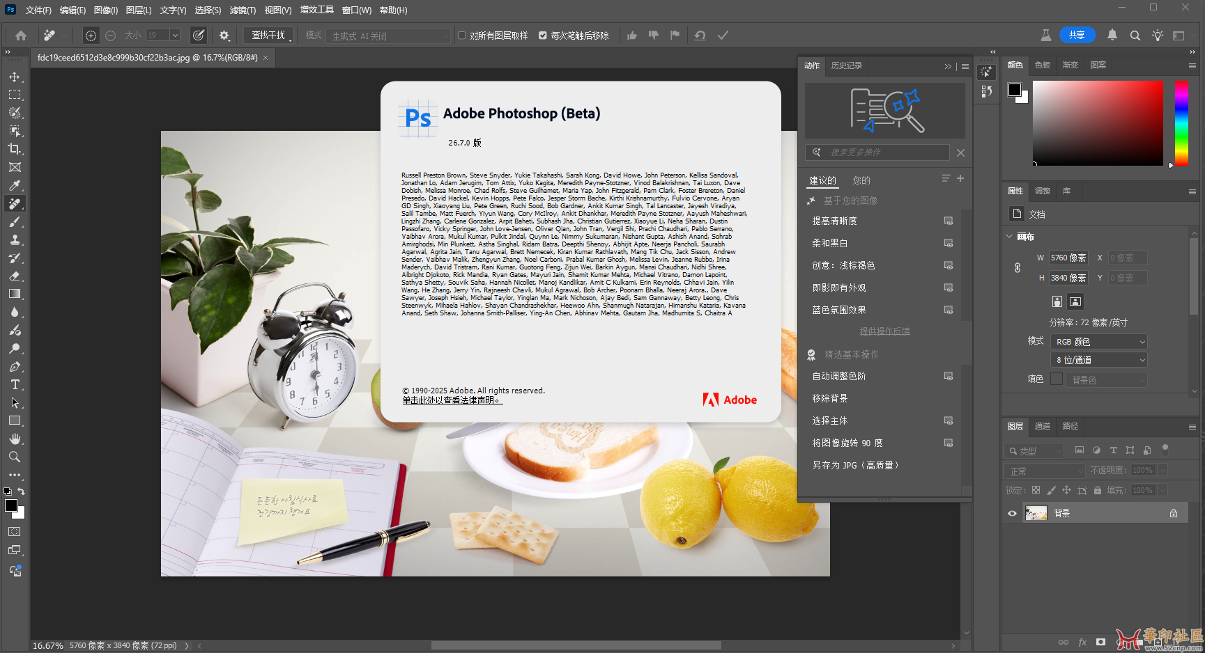The height and width of the screenshot is (653, 1205).
Task: Click the commit checkmark icon
Action: [x=723, y=35]
